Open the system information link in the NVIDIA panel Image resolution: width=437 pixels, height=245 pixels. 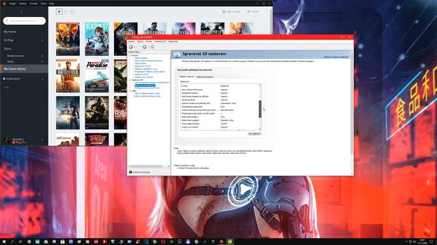[x=141, y=172]
